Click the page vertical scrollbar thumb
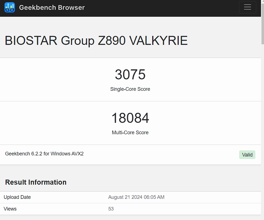Image resolution: width=264 pixels, height=220 pixels. [263, 24]
